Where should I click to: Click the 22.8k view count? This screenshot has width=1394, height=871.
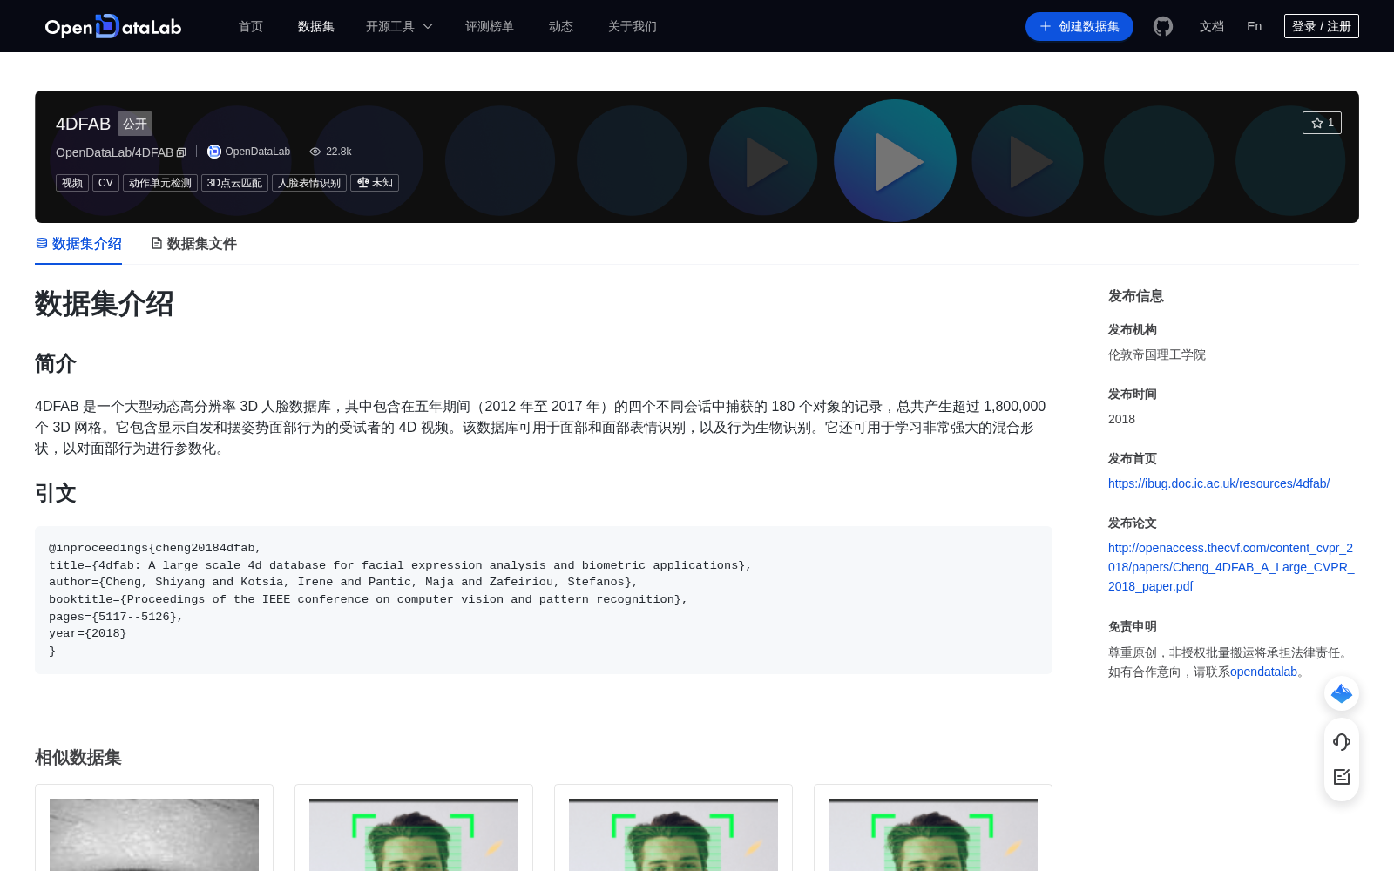(x=339, y=152)
